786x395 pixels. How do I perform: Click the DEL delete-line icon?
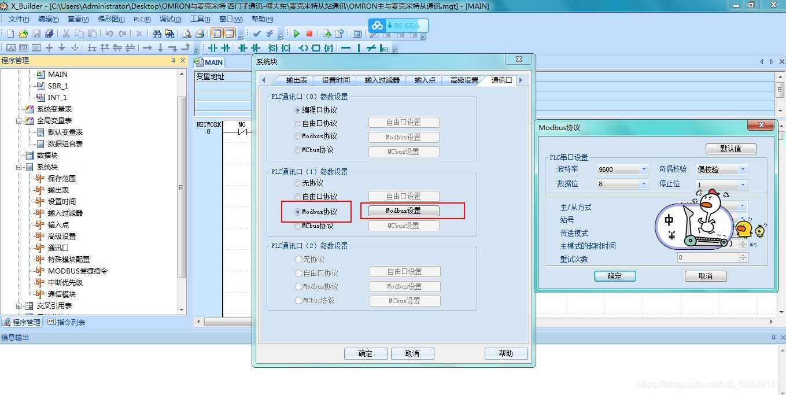pos(385,47)
